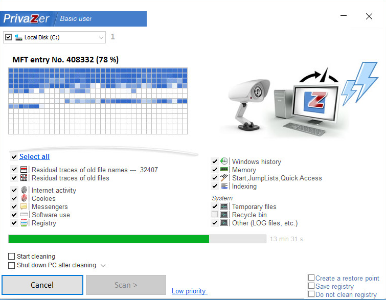Uncheck the Indexing checkbox

(214, 186)
